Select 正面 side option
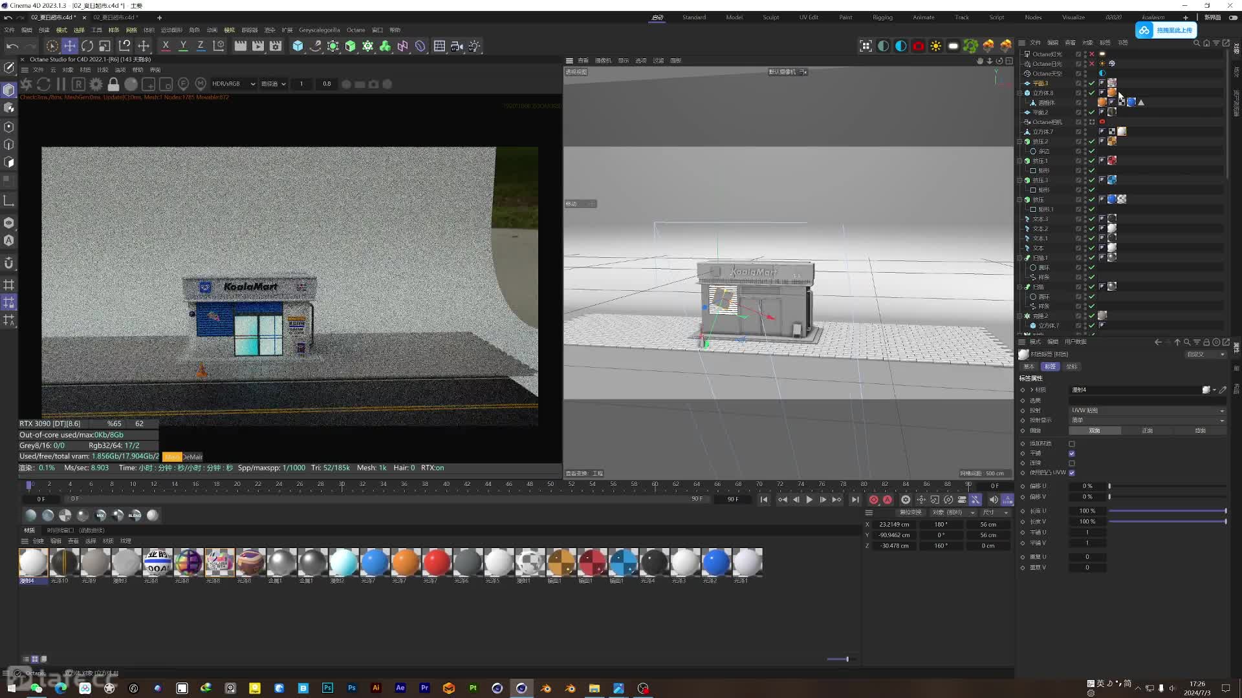Viewport: 1242px width, 698px height. tap(1148, 430)
